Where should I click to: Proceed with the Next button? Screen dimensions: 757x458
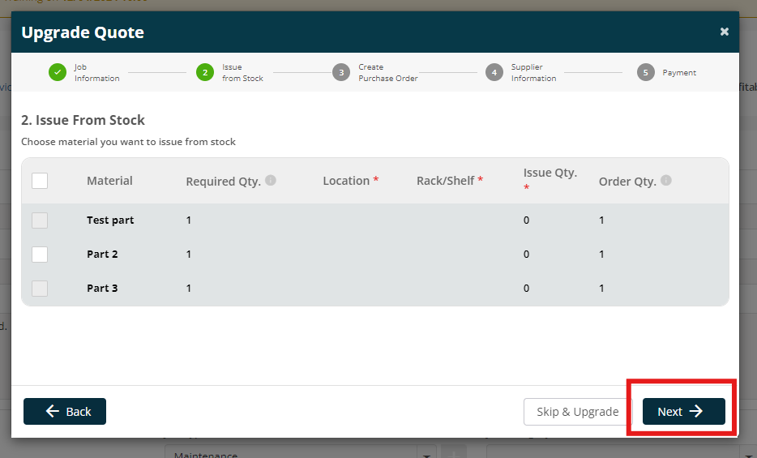point(683,411)
